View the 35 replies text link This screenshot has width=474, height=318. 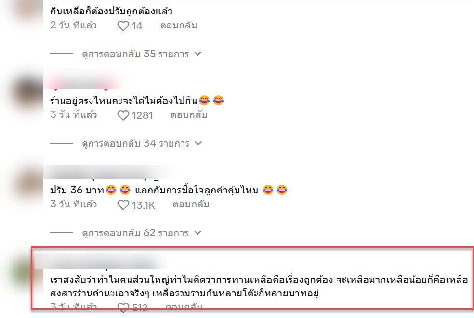pos(135,54)
